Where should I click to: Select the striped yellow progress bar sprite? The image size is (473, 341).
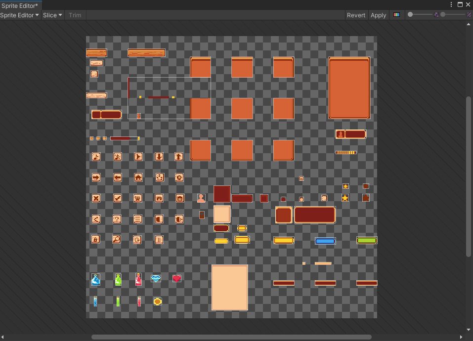[x=346, y=153]
